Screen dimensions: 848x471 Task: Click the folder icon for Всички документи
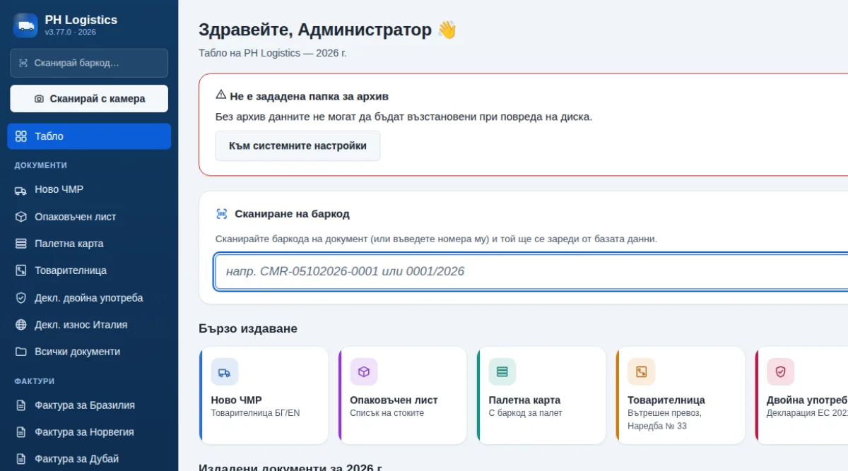click(x=21, y=352)
